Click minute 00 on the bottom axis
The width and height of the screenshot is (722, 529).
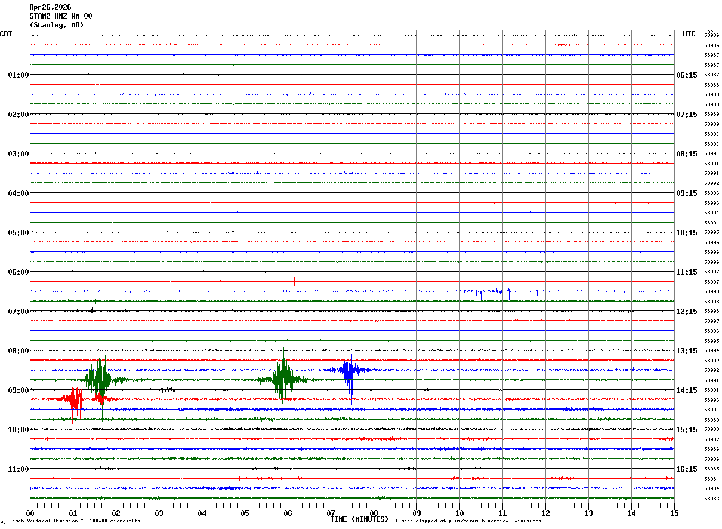pos(30,513)
